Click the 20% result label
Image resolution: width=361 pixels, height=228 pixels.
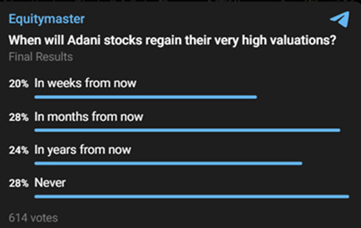pyautogui.click(x=19, y=84)
